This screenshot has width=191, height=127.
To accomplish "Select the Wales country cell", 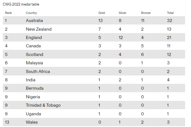I will (32, 122).
